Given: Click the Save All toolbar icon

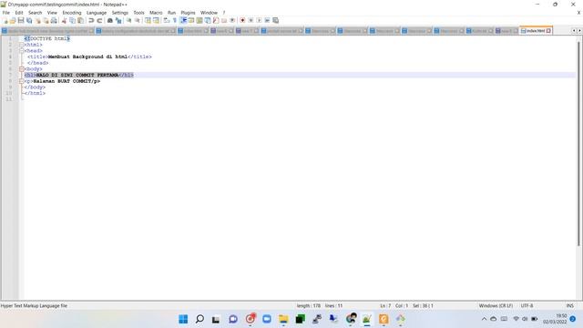Looking at the screenshot, I should pyautogui.click(x=29, y=20).
